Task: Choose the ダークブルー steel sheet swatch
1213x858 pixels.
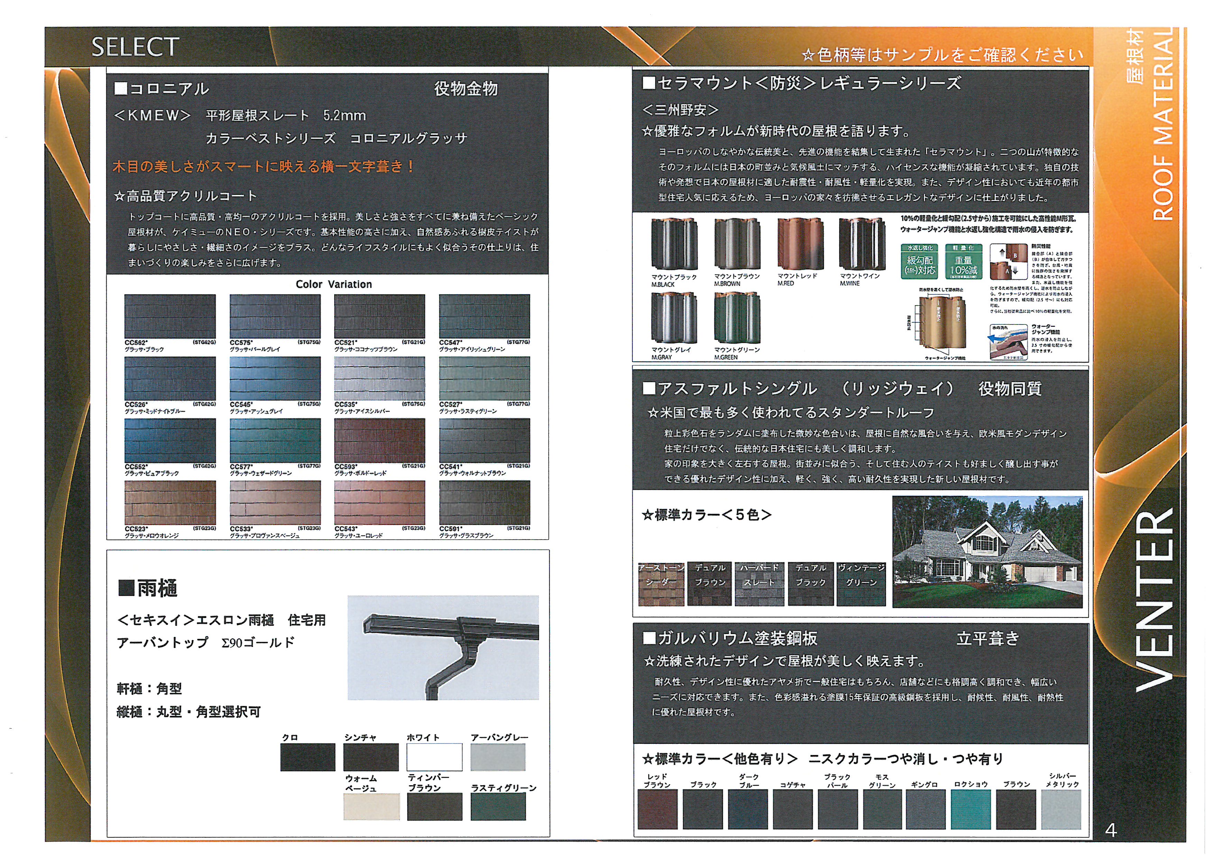Action: [x=748, y=810]
